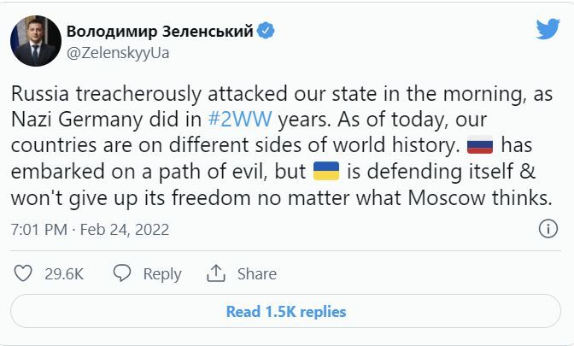574x346 pixels.
Task: Click the Twitter bird logo
Action: pos(547,29)
